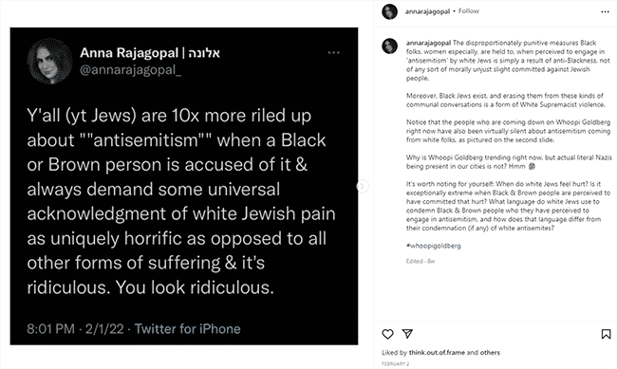Click the caption author's avatar

[389, 46]
